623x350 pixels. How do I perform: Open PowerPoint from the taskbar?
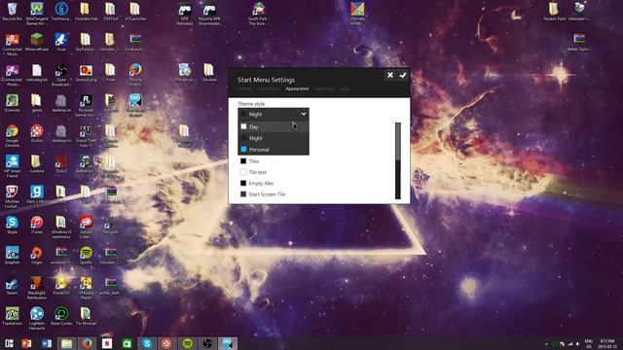(x=26, y=343)
